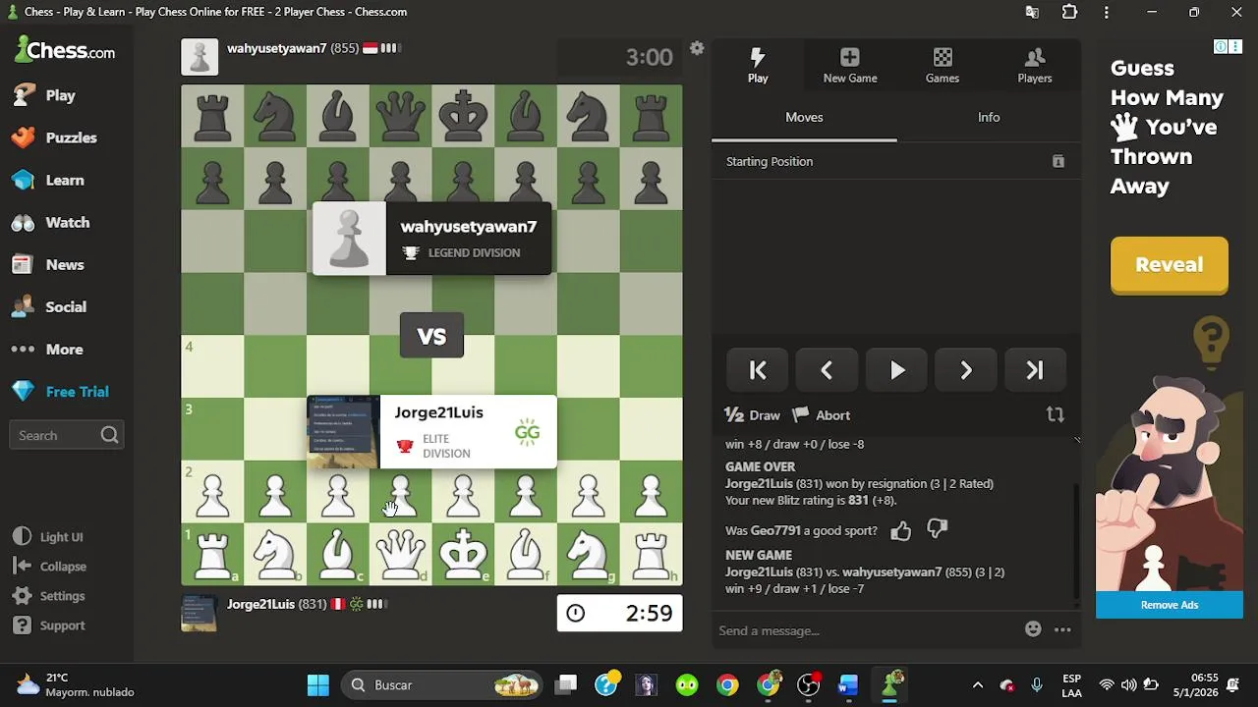Open browser three-dot menu

click(1107, 12)
